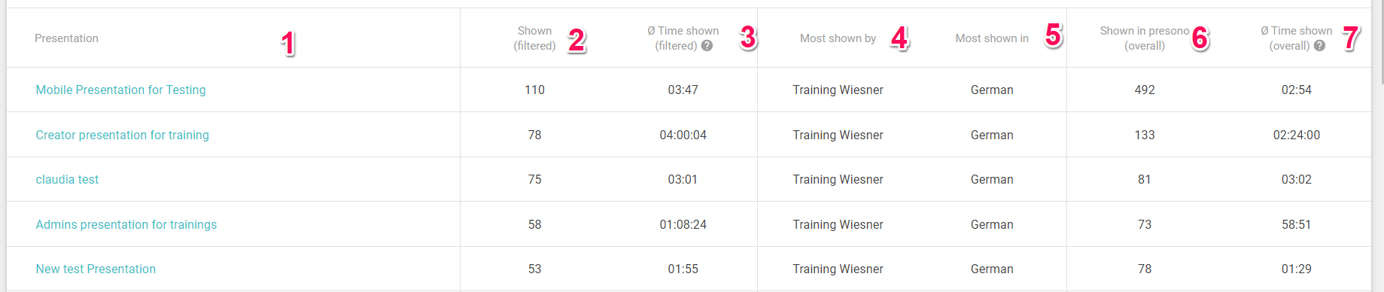Viewport: 1384px width, 292px height.
Task: Open Admins presentation for trainings link
Action: (126, 224)
